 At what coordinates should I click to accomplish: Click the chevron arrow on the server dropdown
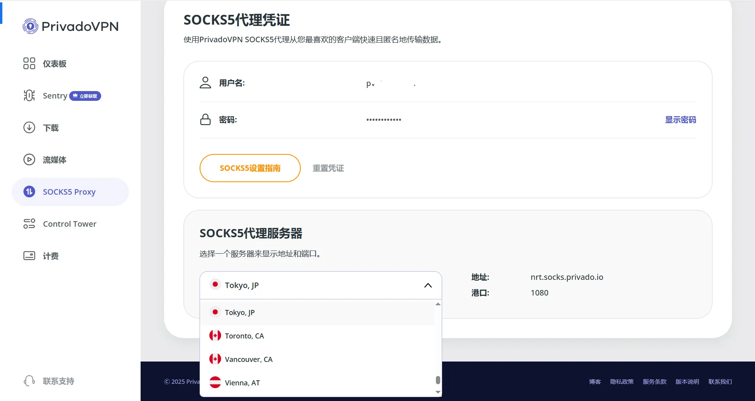click(428, 285)
